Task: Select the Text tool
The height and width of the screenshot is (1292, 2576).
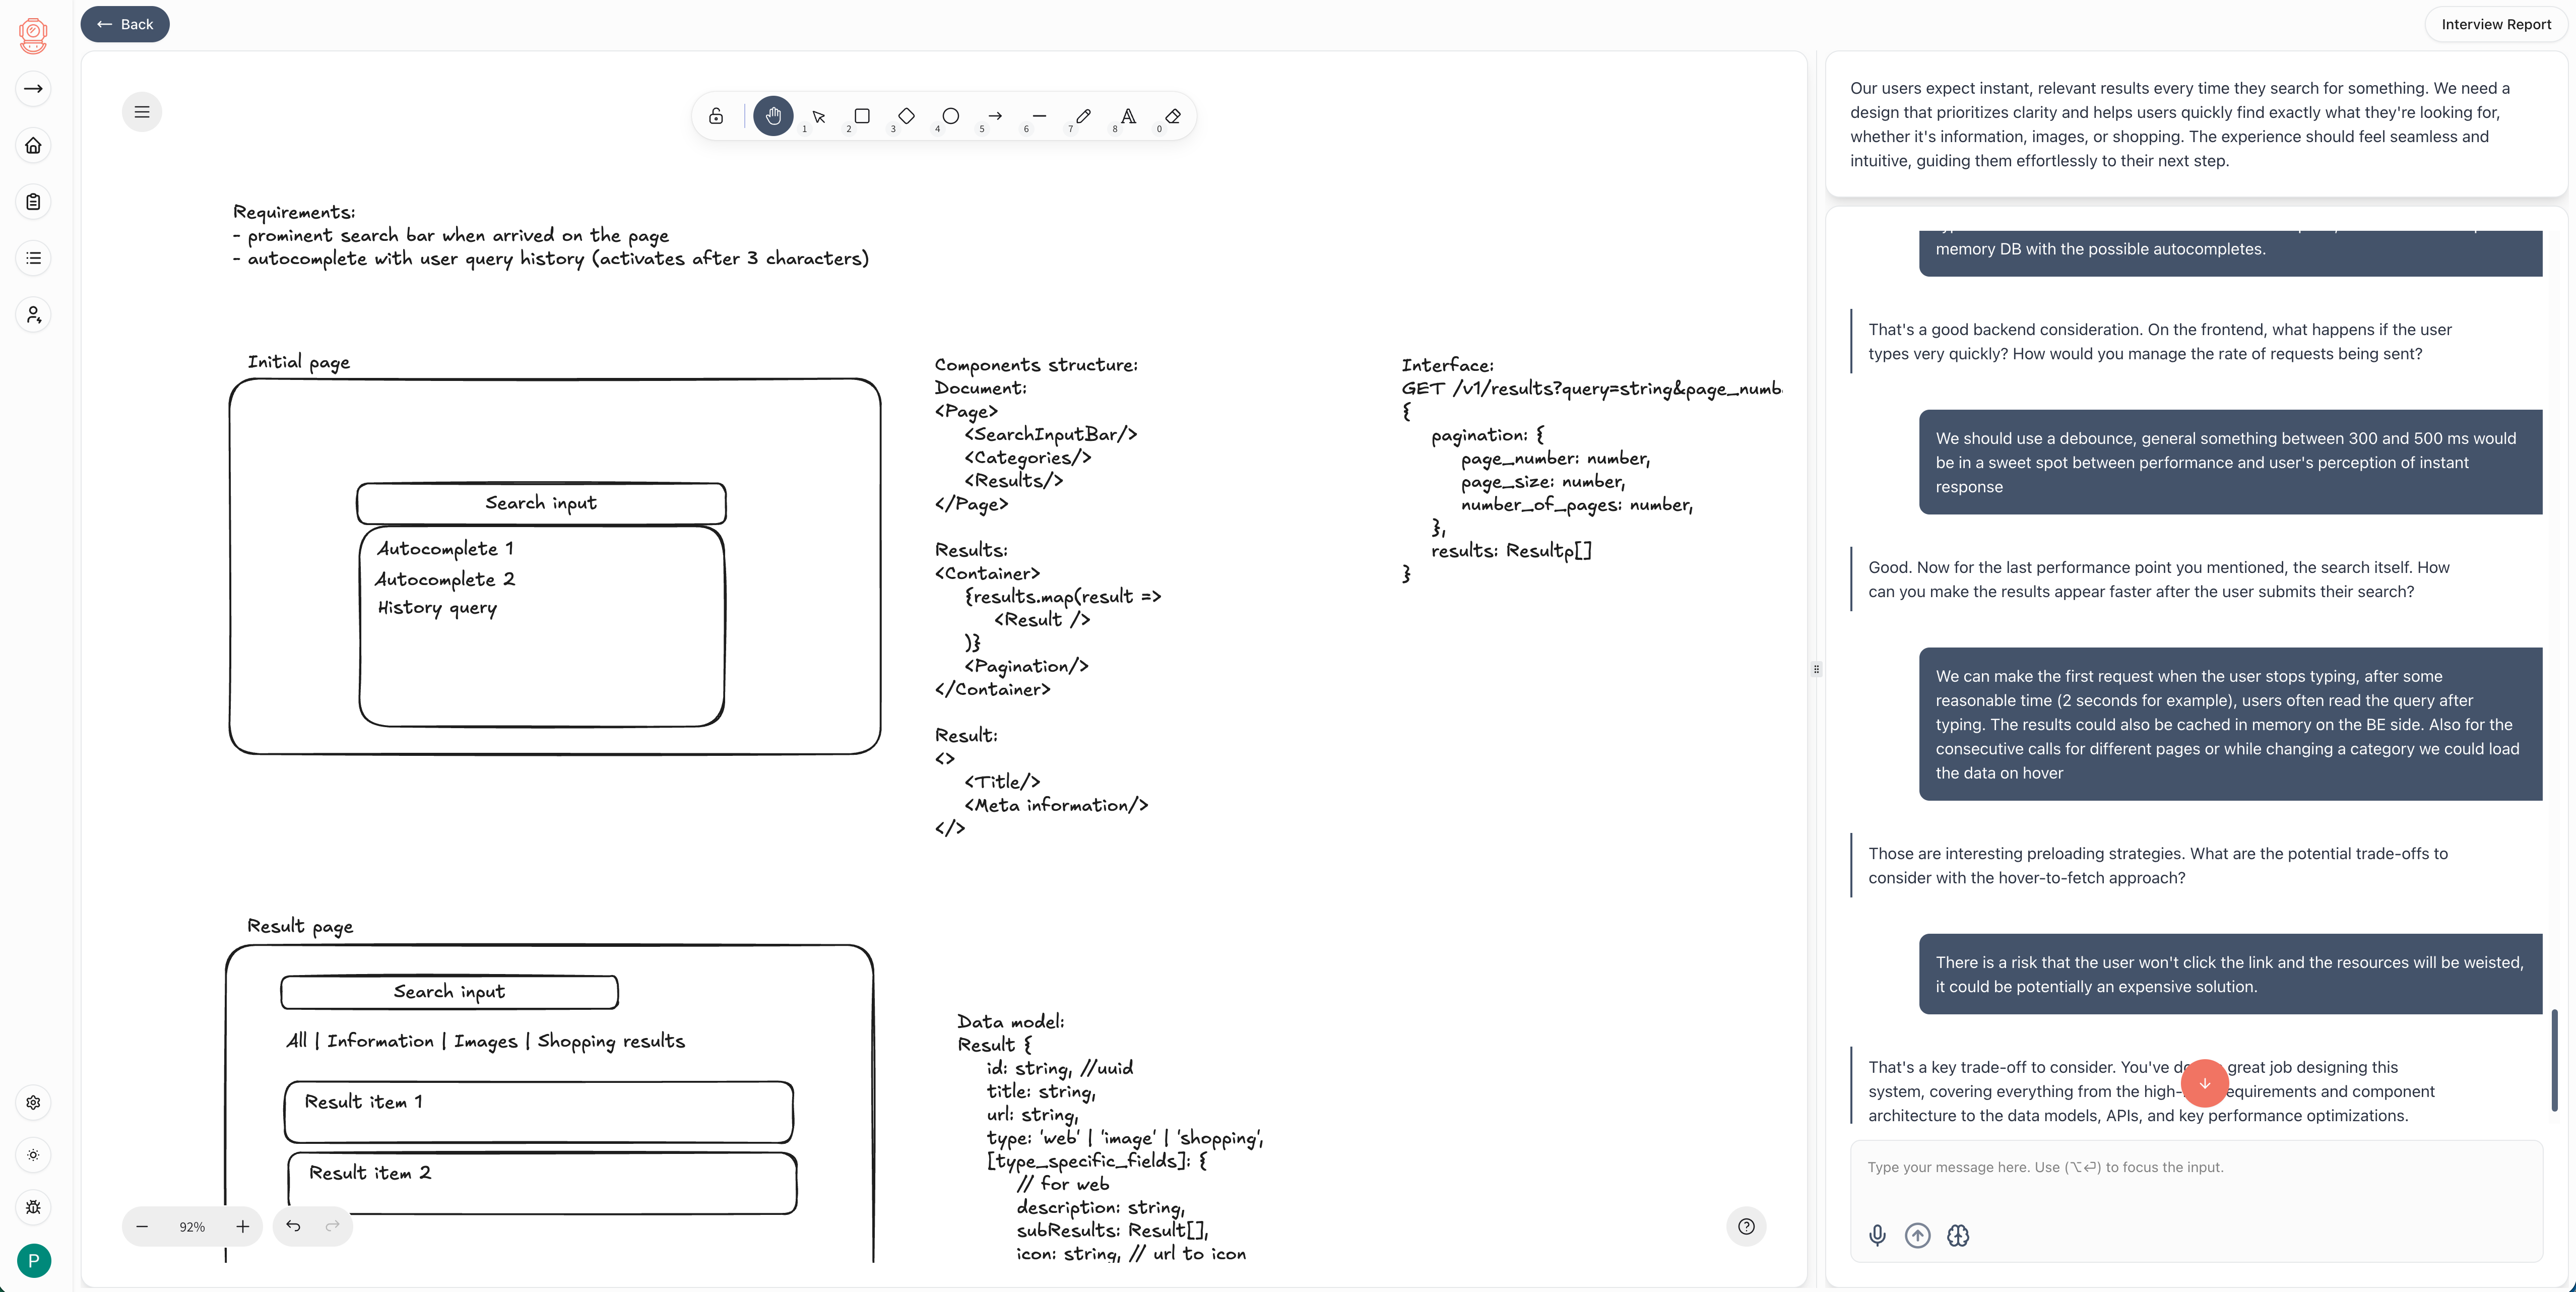Action: tap(1128, 116)
